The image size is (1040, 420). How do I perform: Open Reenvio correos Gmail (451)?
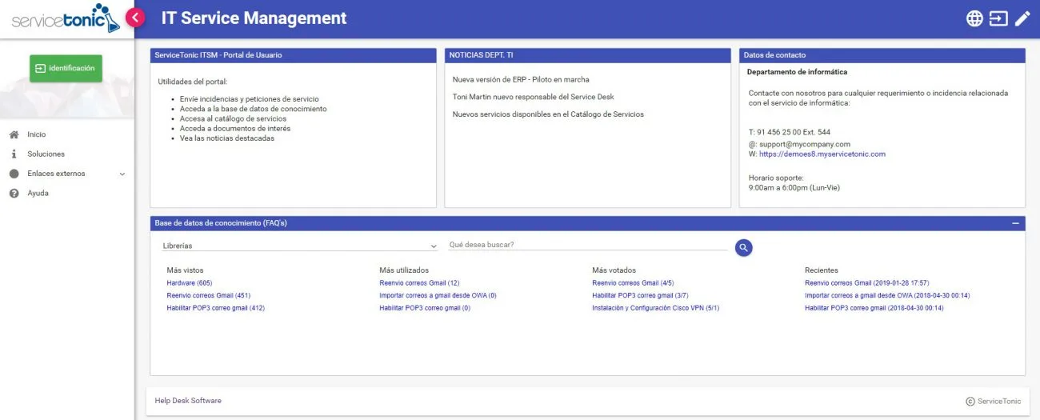click(x=209, y=295)
